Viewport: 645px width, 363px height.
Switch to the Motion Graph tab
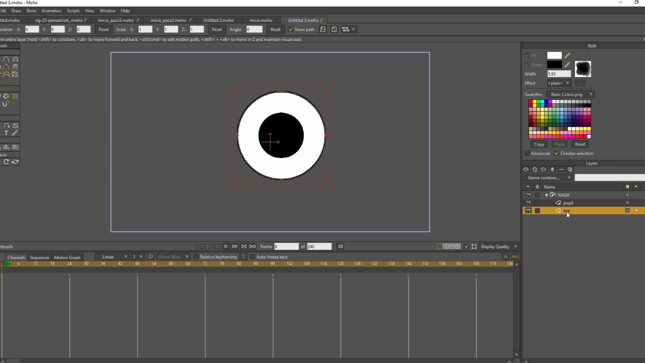pos(67,257)
